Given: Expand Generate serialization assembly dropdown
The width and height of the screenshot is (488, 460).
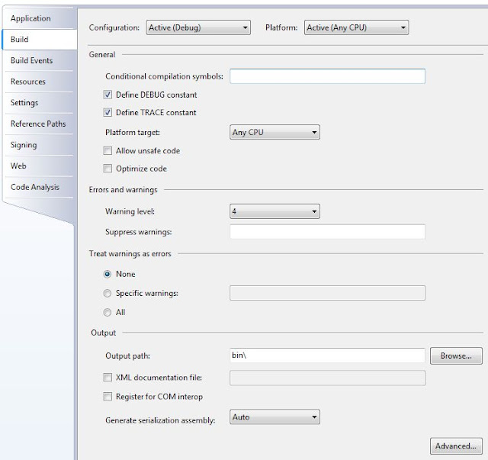Looking at the screenshot, I should pos(274,417).
